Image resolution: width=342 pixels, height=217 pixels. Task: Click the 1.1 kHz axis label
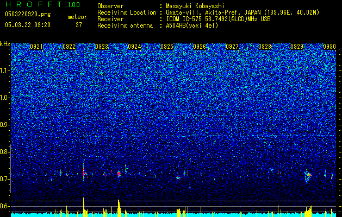[4, 71]
